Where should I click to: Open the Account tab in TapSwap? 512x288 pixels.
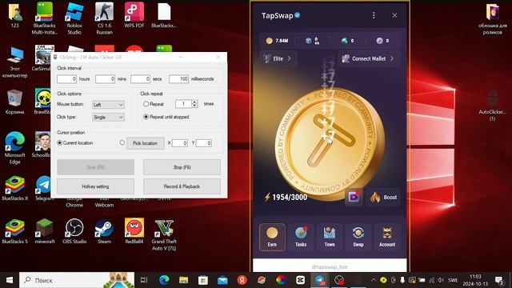coord(387,237)
